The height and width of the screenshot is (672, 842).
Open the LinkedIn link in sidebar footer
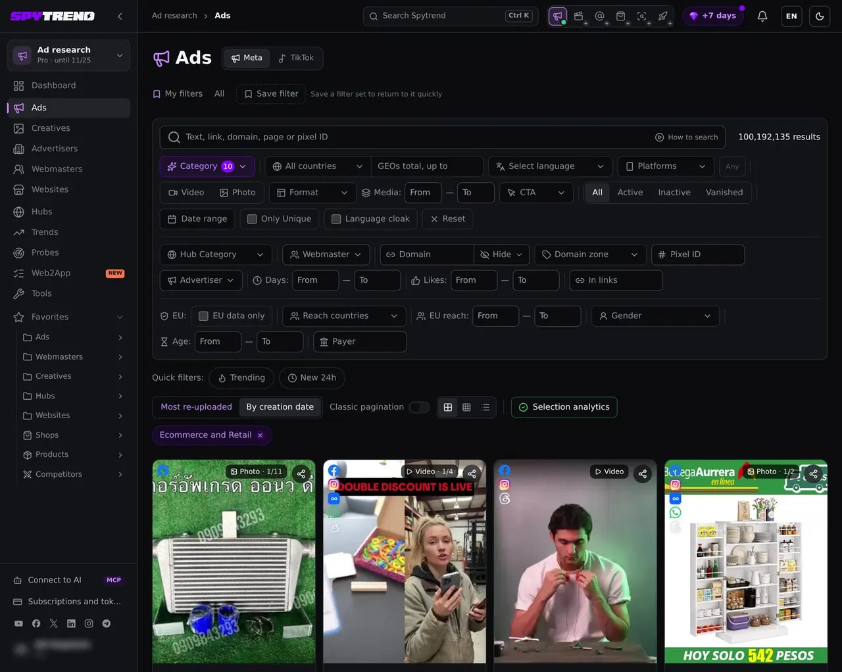coord(71,623)
